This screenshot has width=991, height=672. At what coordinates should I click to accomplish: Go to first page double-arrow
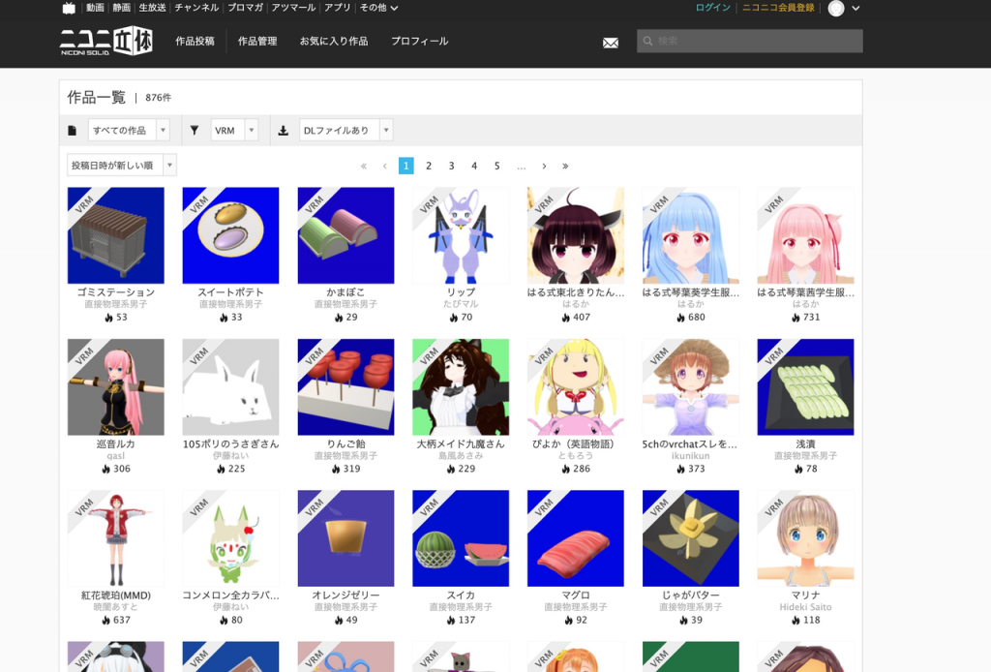pos(364,166)
